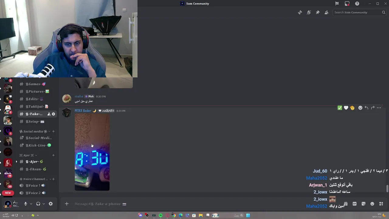Viewport: 389px width, 219px height.
Task: Open the Setup text channel
Action: coord(38,121)
